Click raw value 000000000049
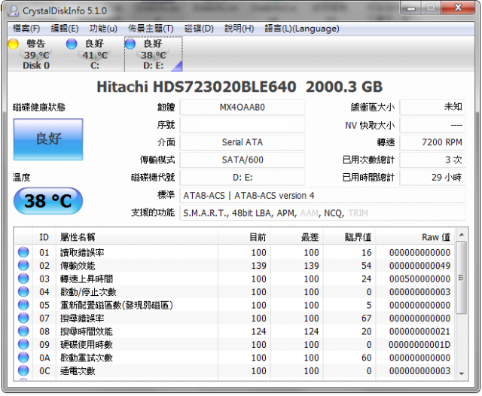Screen dimensions: 482x396 [x=419, y=266]
